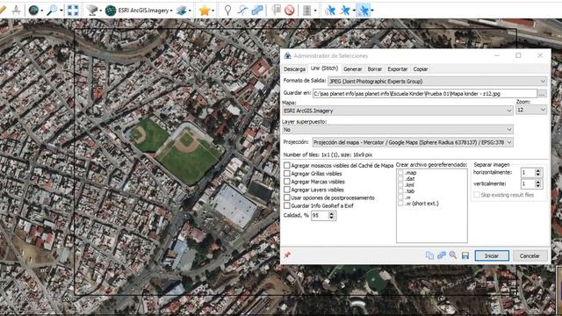562x316 pixels.
Task: Open the Exportar tab
Action: (x=397, y=69)
